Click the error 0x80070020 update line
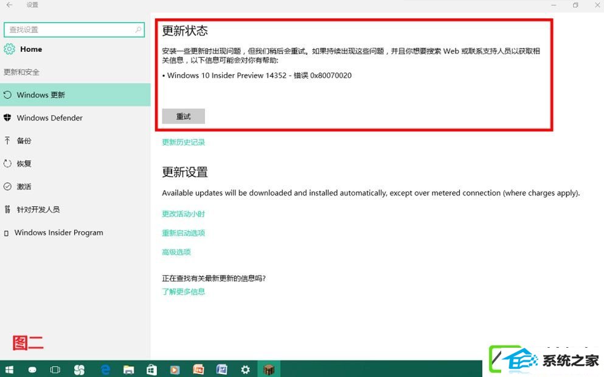Image resolution: width=604 pixels, height=377 pixels. point(257,76)
